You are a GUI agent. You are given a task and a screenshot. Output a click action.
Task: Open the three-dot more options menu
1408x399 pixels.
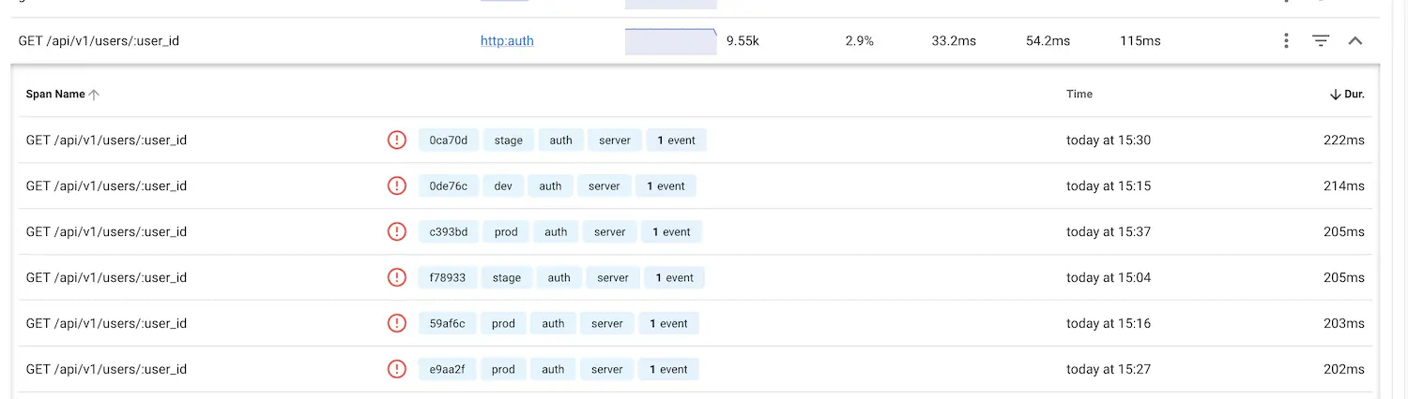click(x=1286, y=41)
